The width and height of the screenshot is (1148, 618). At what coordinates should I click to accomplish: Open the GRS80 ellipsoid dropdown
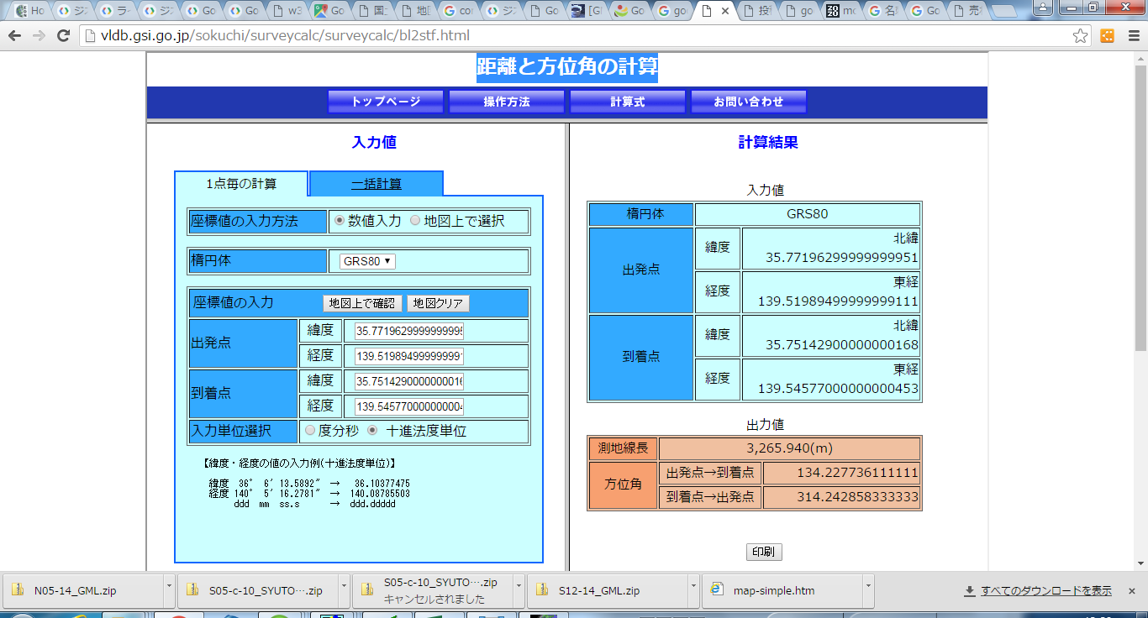click(367, 261)
